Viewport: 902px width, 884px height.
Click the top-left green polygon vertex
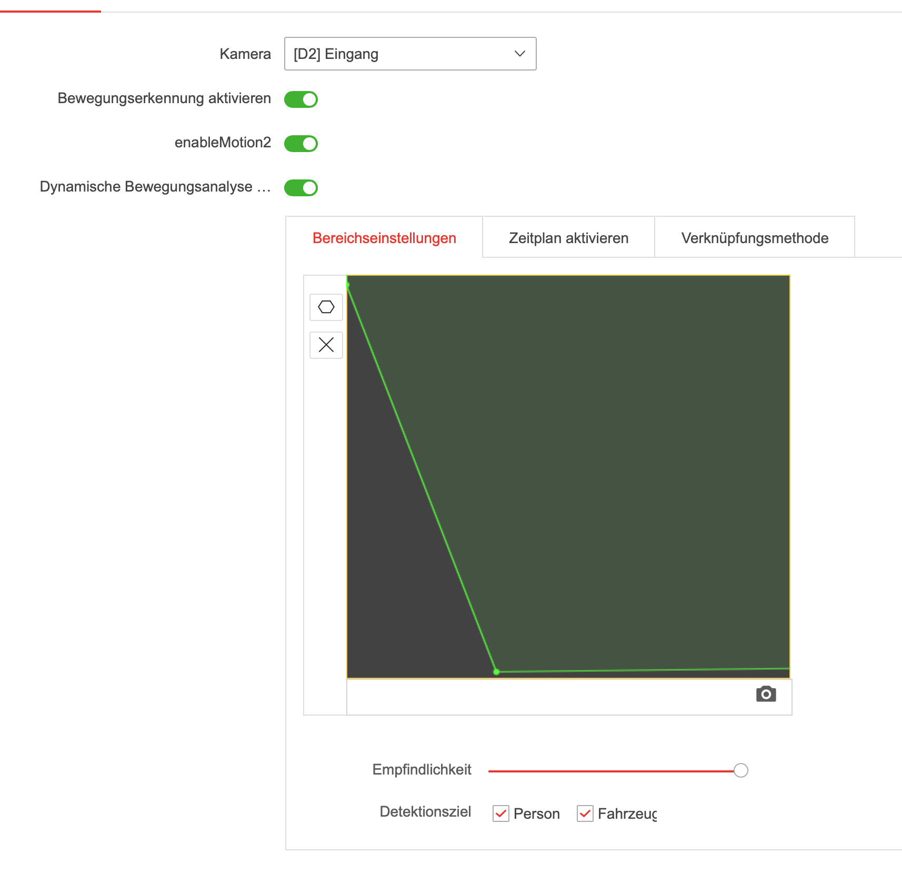pos(348,285)
